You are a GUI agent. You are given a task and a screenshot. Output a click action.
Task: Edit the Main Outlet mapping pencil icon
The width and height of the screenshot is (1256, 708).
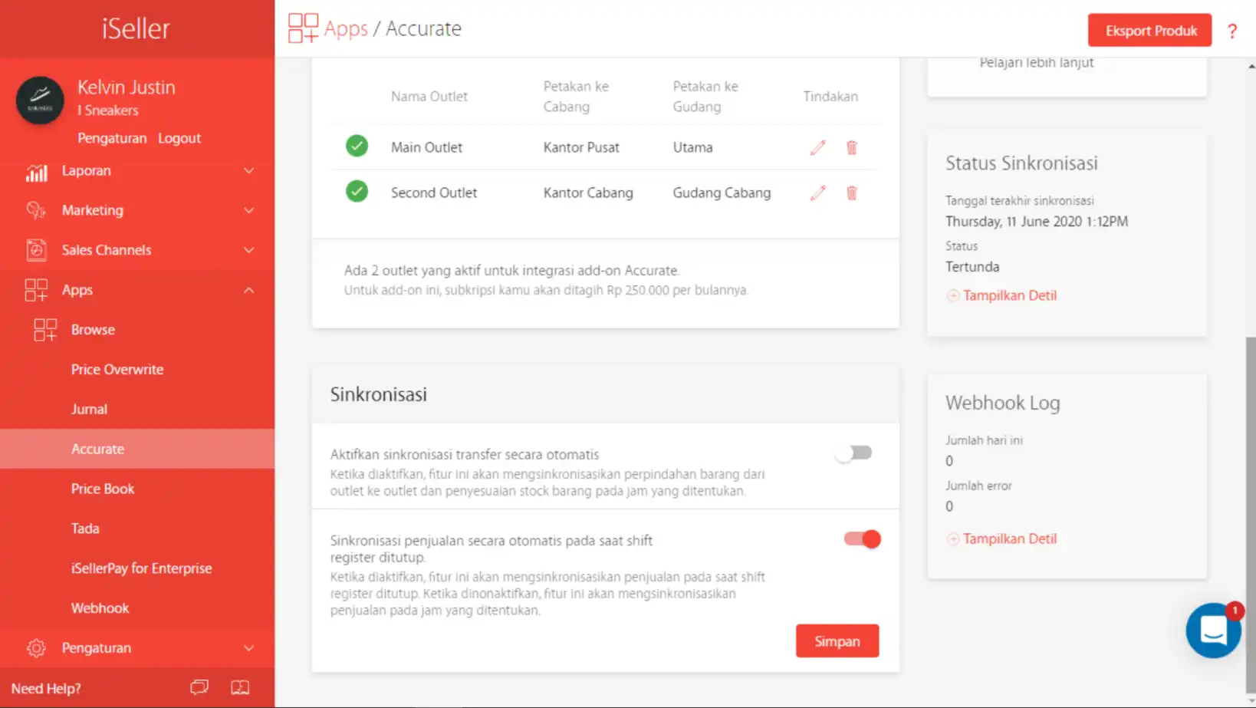(817, 147)
